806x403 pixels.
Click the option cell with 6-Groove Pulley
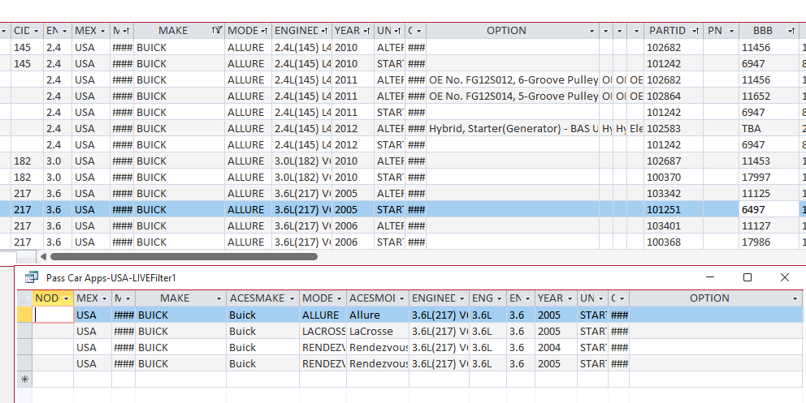click(513, 80)
